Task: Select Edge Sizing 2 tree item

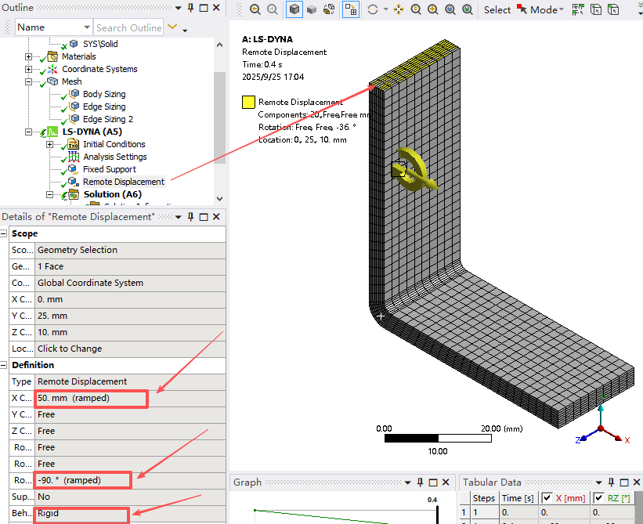Action: click(108, 119)
